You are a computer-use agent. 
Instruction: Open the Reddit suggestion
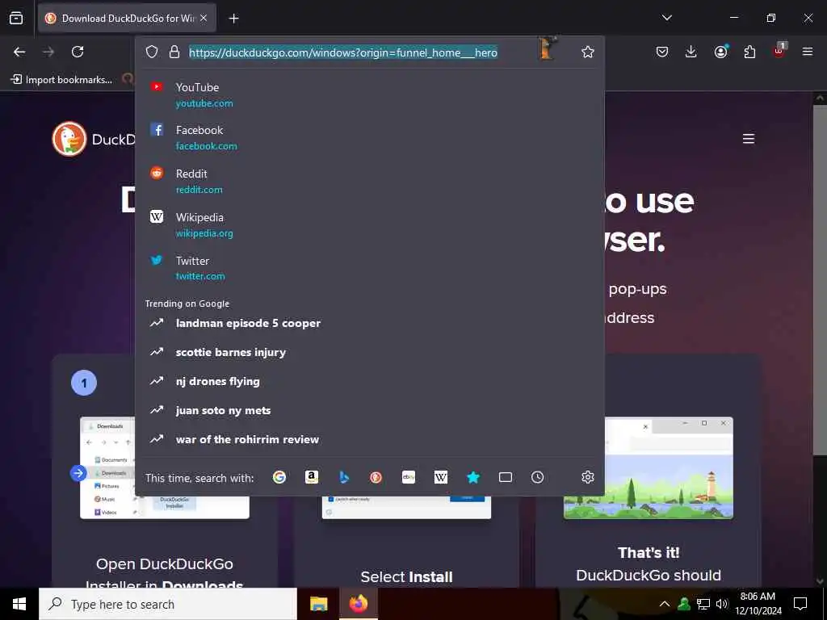tap(369, 182)
